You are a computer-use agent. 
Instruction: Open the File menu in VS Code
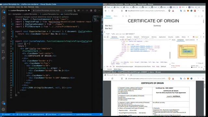pos(2,7)
